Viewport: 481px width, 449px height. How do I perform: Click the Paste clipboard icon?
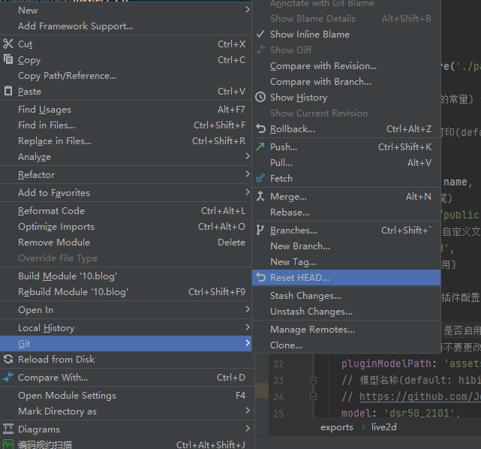tap(8, 91)
